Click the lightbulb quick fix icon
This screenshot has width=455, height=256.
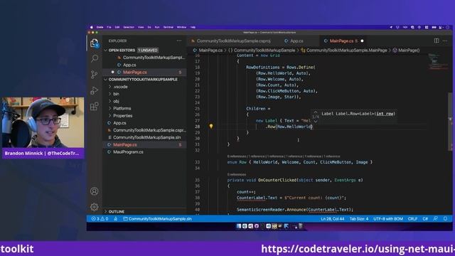click(211, 127)
